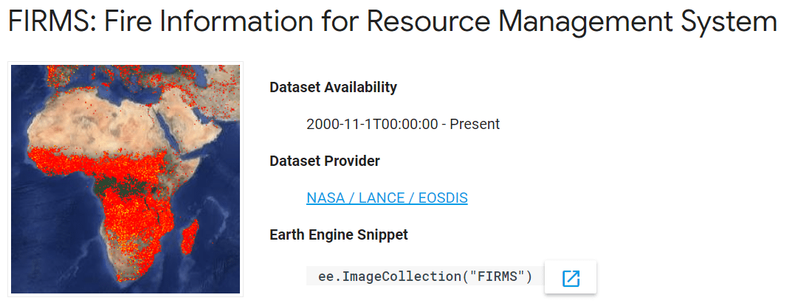Click the FIRMS page title heading
This screenshot has height=306, width=795.
tap(392, 23)
